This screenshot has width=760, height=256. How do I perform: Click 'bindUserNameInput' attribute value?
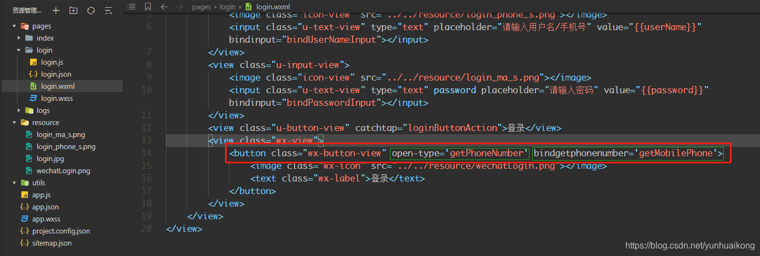(332, 39)
